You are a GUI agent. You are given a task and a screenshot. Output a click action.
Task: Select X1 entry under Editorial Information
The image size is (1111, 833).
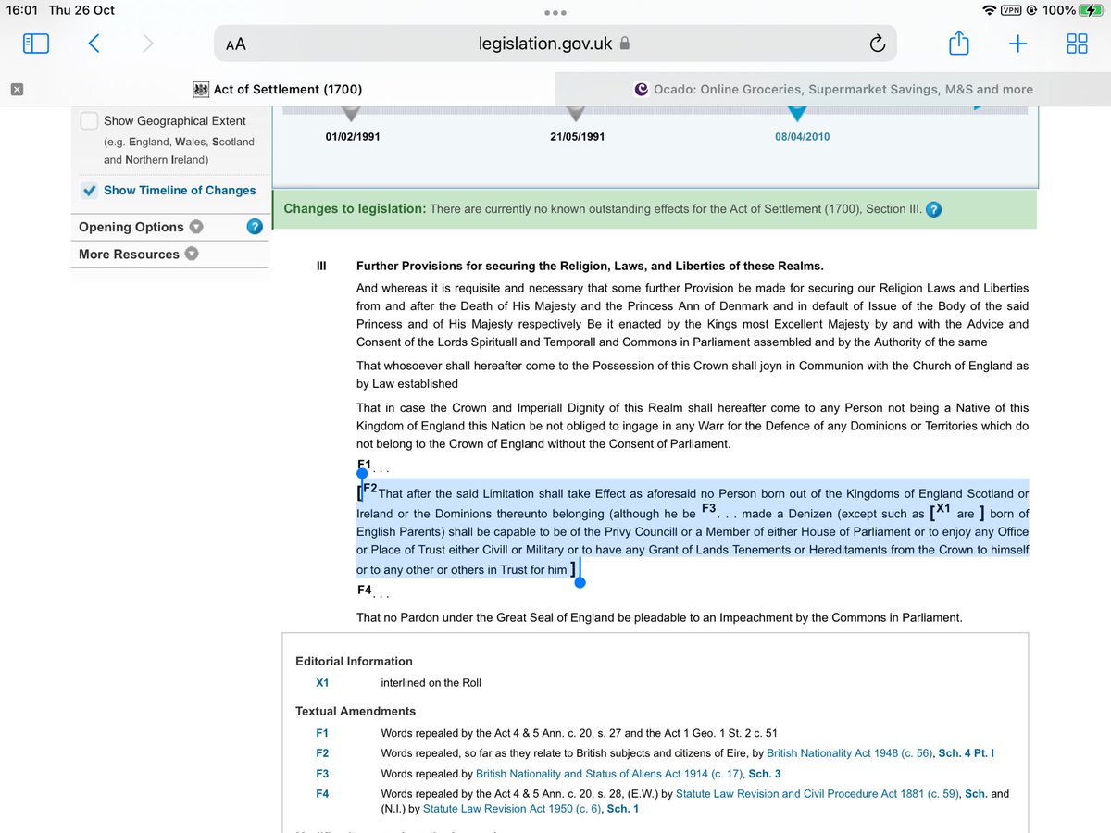click(x=322, y=683)
